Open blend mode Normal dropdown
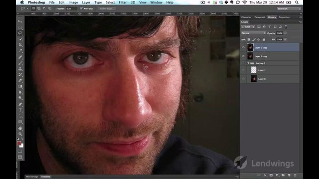 tap(254, 33)
